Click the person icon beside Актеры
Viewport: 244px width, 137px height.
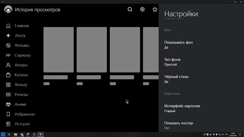point(8,65)
